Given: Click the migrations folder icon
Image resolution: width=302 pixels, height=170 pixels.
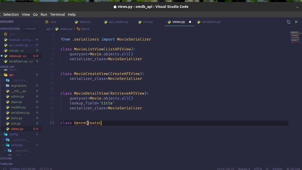Looking at the screenshot, I should pyautogui.click(x=8, y=85).
